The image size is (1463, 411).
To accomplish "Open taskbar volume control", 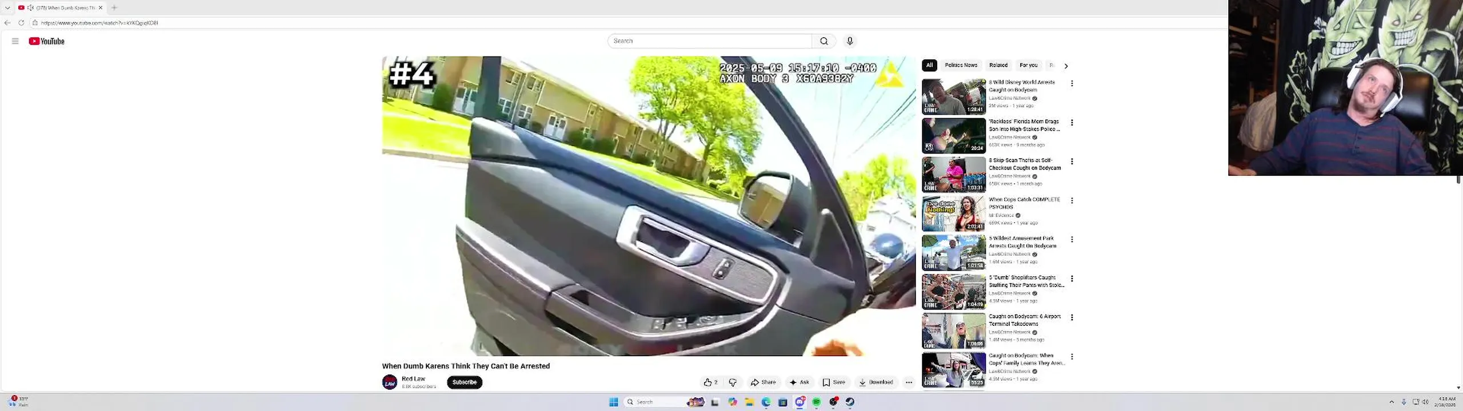I will (x=1426, y=402).
